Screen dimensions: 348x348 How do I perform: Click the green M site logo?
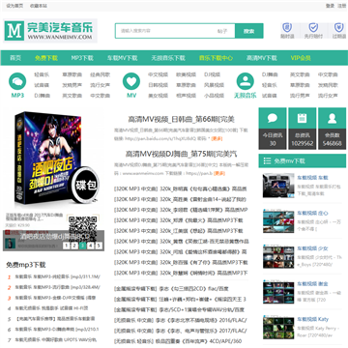tap(14, 31)
